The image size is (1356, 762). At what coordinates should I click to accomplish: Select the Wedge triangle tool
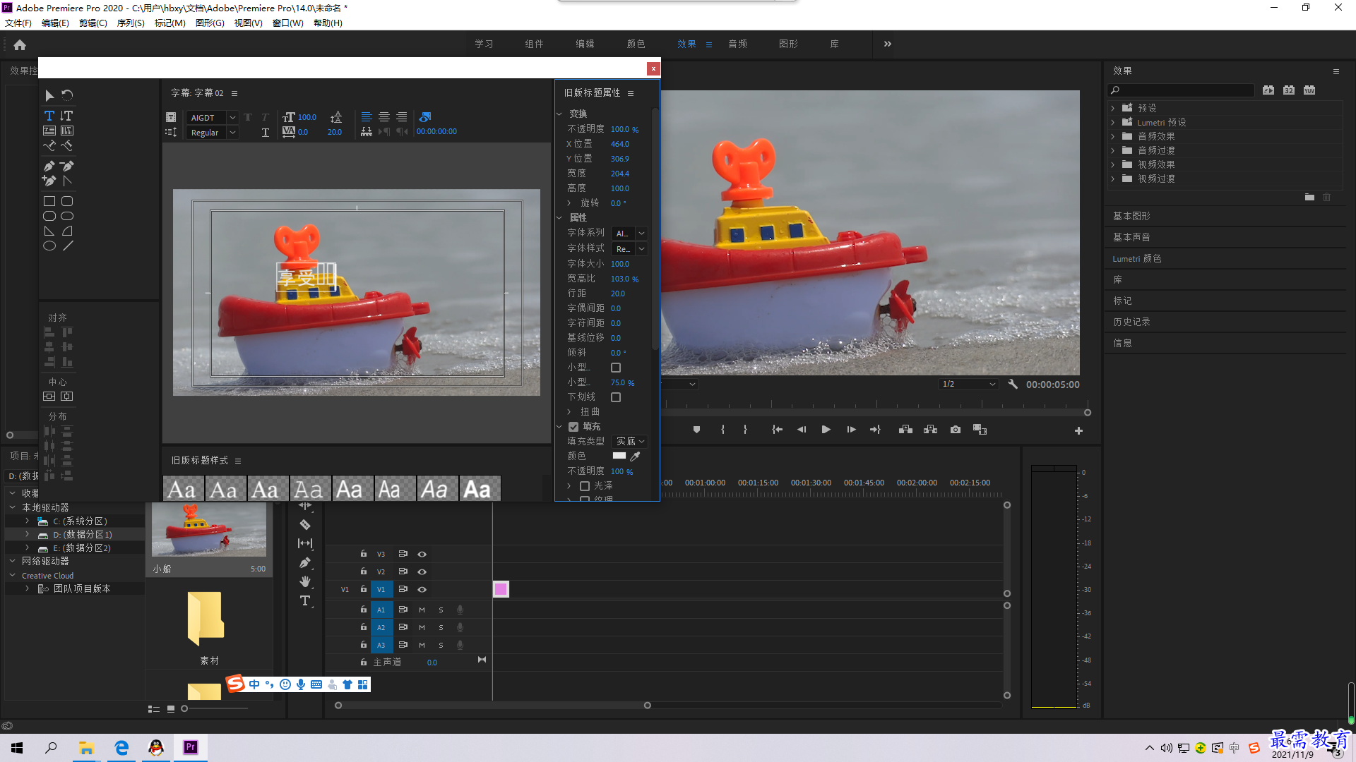tap(49, 231)
